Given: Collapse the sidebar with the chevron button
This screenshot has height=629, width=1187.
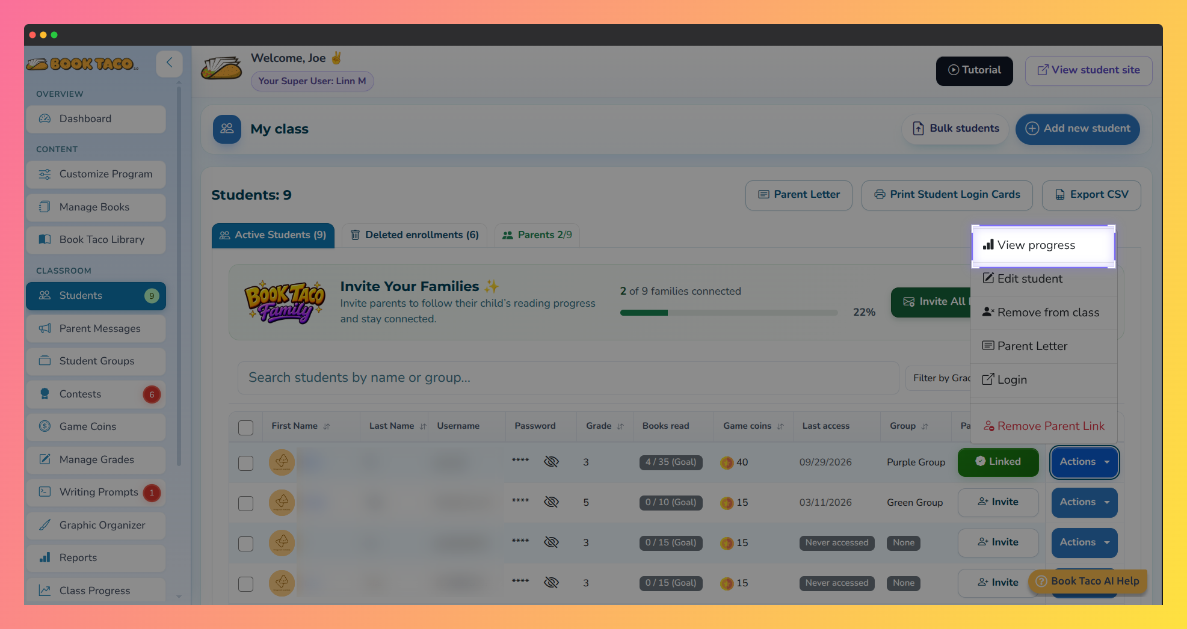Looking at the screenshot, I should (x=169, y=63).
